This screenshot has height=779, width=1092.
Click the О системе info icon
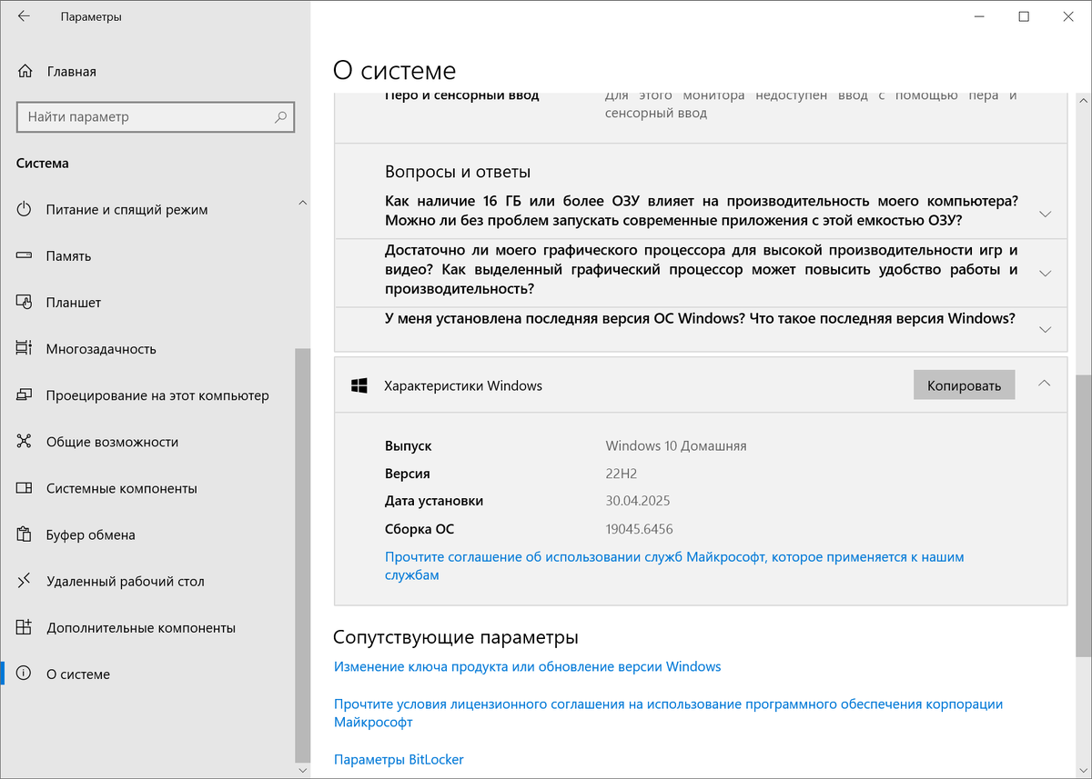point(25,674)
